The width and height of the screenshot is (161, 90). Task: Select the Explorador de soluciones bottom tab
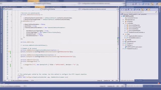[127, 80]
